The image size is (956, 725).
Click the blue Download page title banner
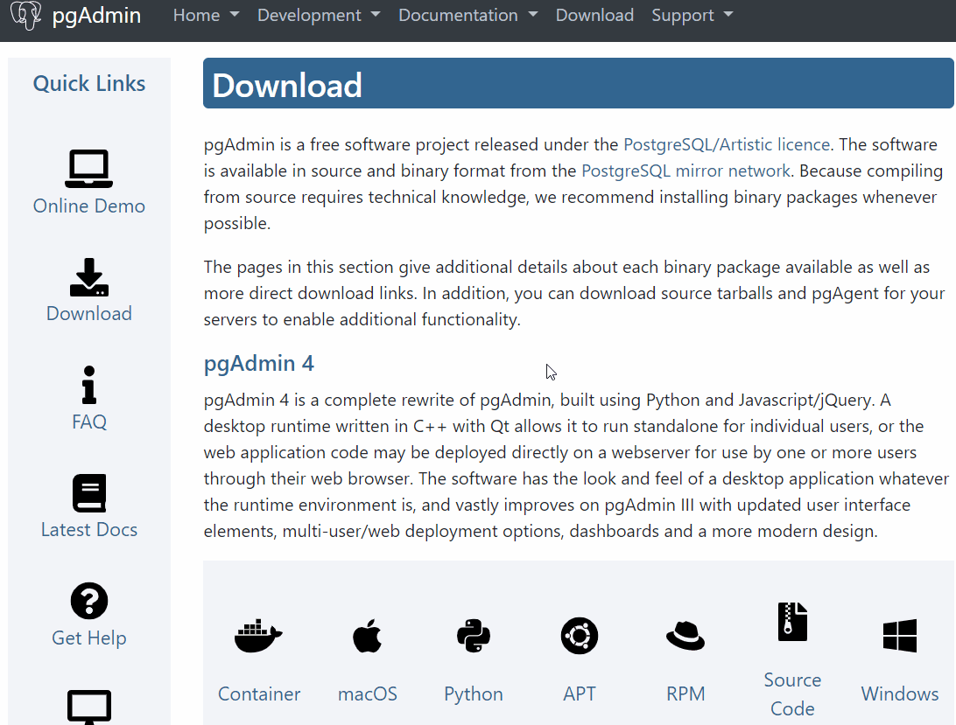(578, 83)
